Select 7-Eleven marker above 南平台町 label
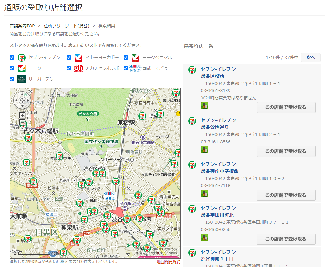The width and height of the screenshot is (326, 267). (77, 240)
